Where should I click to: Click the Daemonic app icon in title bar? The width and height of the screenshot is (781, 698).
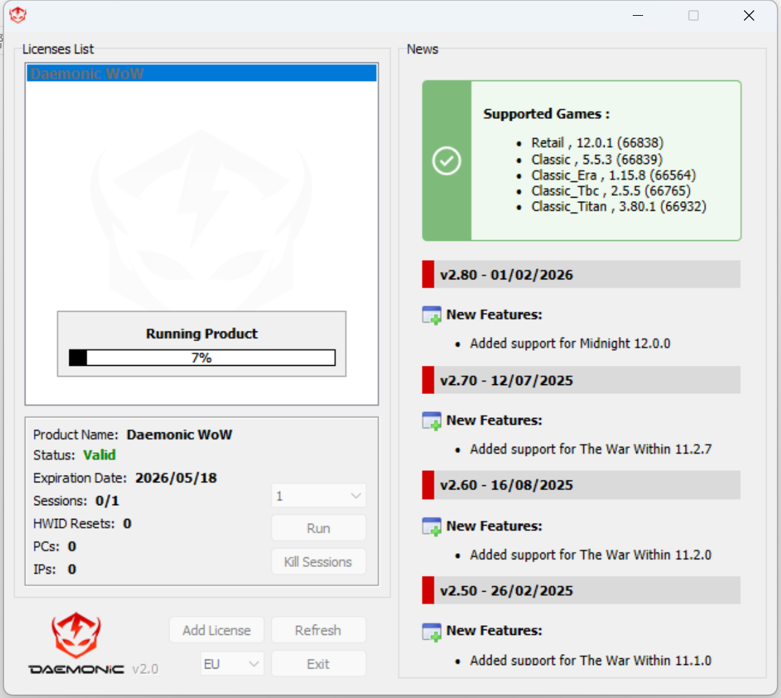tap(18, 15)
